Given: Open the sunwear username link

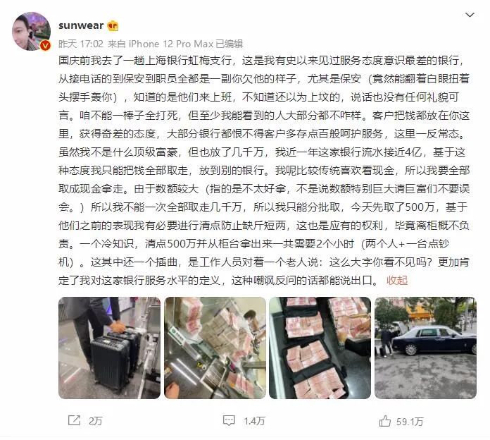Looking at the screenshot, I should pyautogui.click(x=81, y=25).
